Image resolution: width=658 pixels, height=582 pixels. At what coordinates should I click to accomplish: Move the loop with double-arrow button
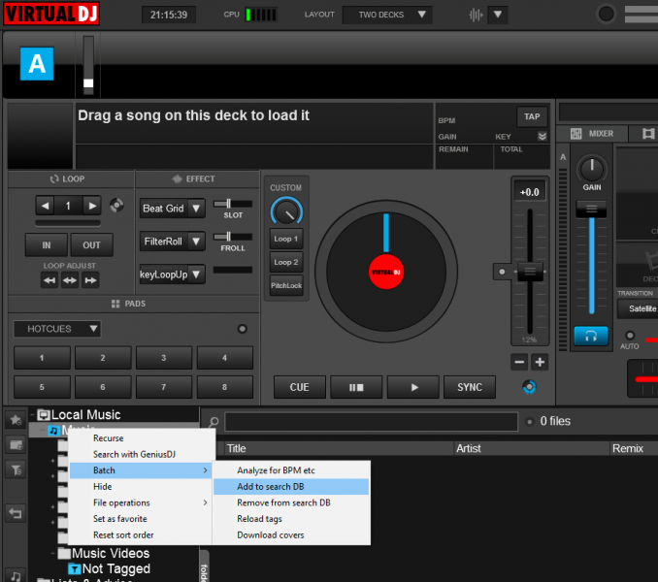pos(70,280)
